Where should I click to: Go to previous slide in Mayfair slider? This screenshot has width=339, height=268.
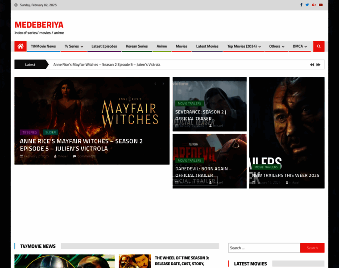pyautogui.click(x=155, y=84)
